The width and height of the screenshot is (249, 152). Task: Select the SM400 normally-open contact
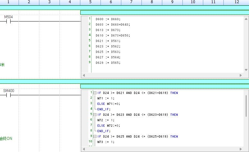9,95
